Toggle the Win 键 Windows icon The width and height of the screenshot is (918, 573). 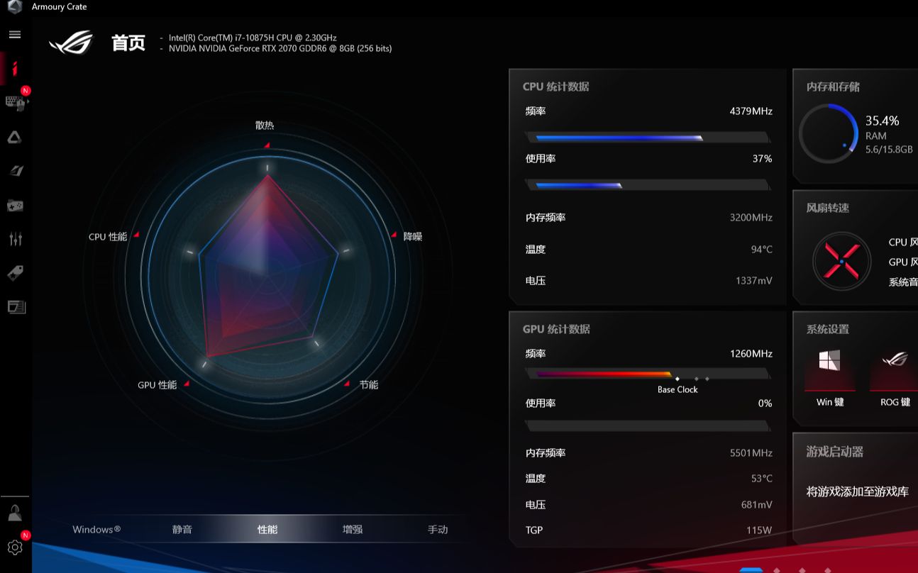(x=829, y=360)
